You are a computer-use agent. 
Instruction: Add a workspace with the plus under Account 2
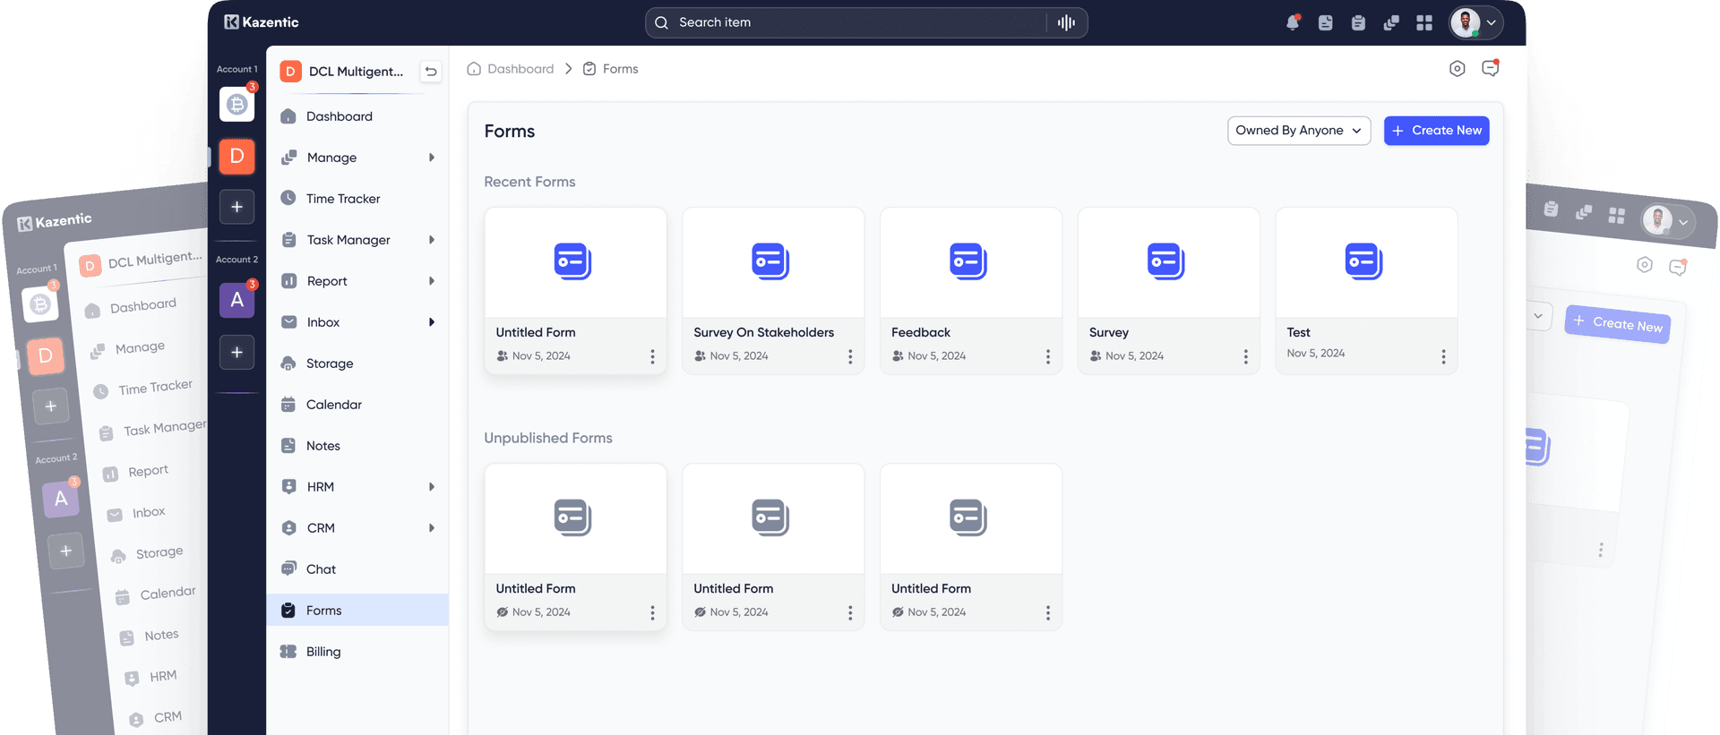[236, 352]
